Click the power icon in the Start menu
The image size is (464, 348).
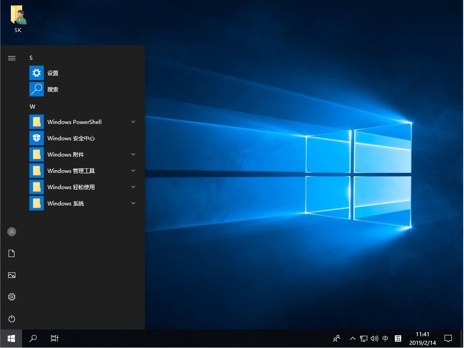coord(11,319)
